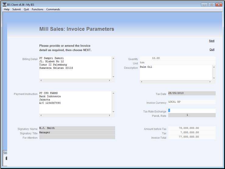
Task: Click the Tax Date field
Action: click(x=192, y=93)
